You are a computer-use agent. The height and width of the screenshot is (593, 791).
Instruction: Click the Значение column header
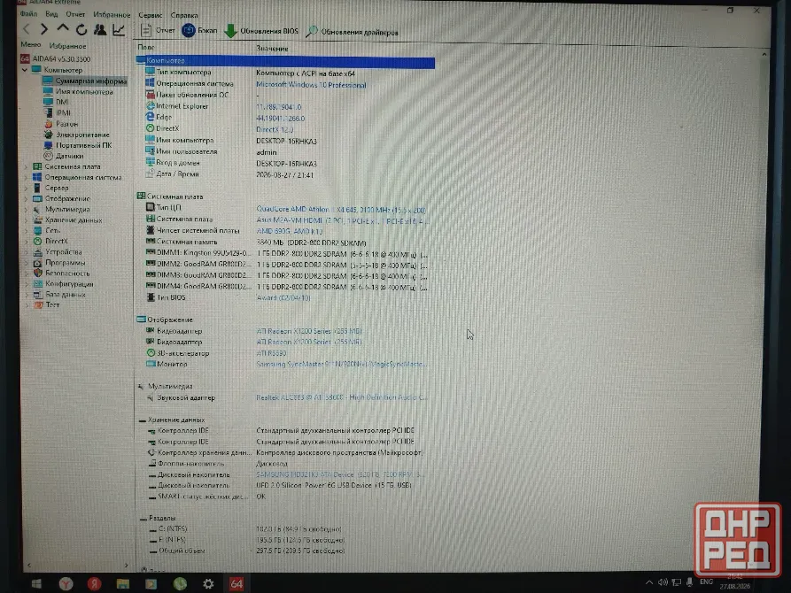click(272, 49)
